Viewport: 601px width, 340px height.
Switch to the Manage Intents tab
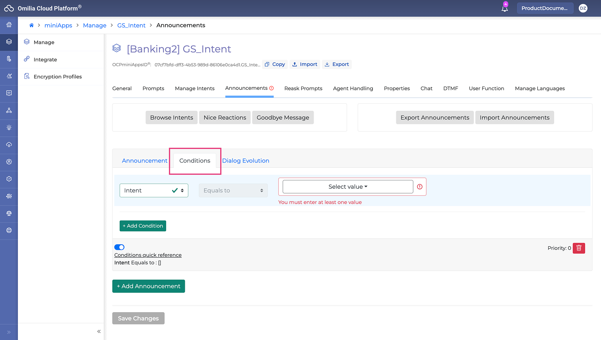(x=195, y=89)
